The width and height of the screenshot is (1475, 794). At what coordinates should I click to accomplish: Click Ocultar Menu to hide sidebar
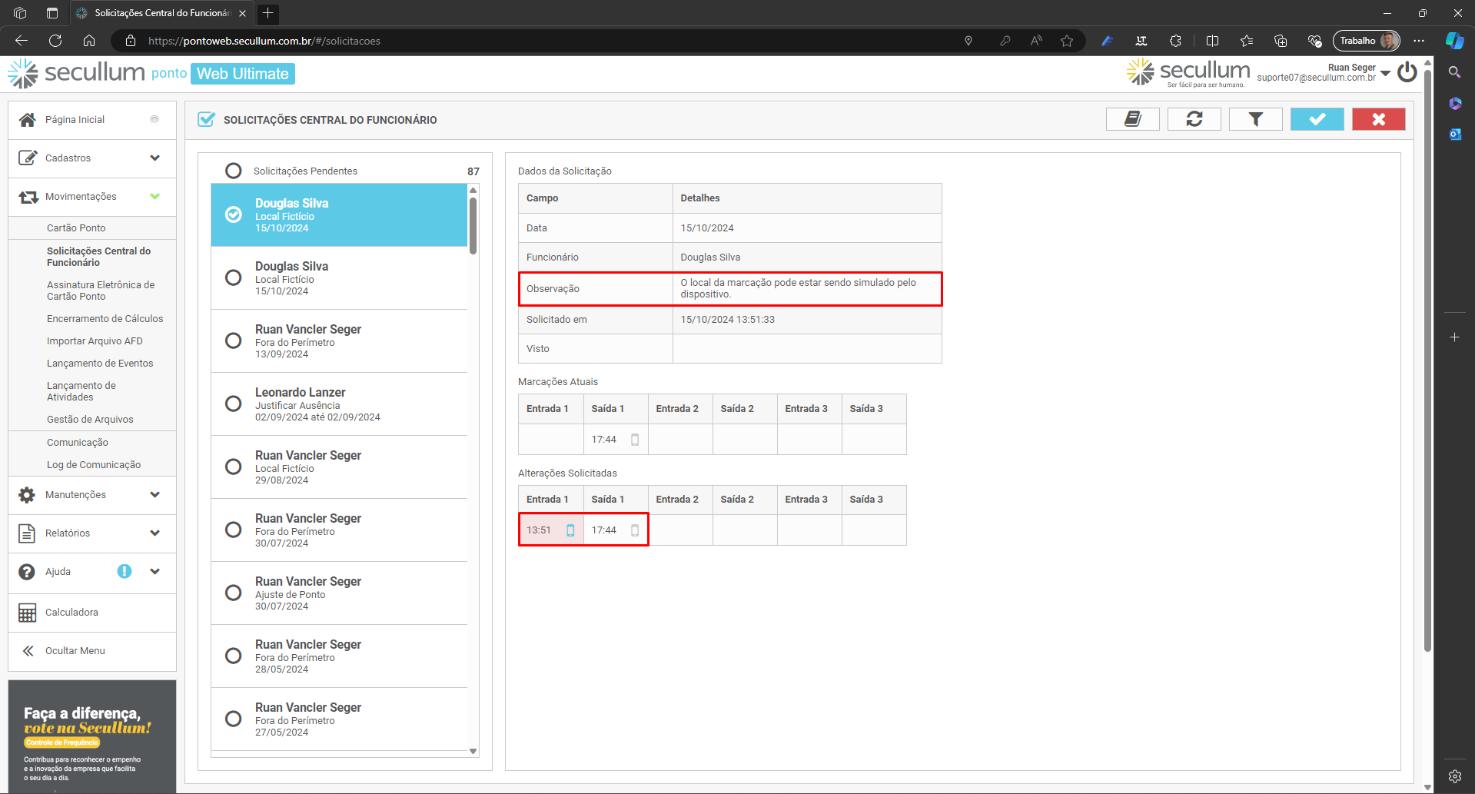tap(75, 651)
